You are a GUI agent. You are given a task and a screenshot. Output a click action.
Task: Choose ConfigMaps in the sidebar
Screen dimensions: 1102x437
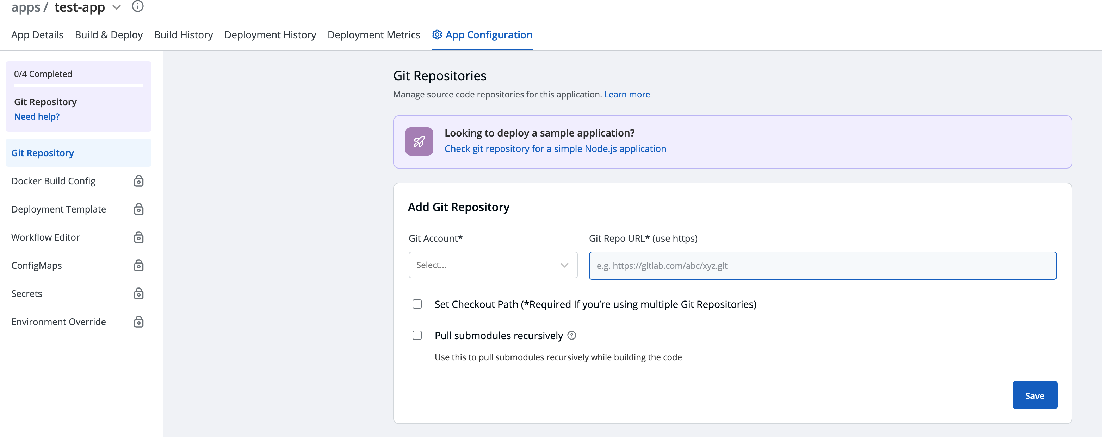(x=78, y=266)
